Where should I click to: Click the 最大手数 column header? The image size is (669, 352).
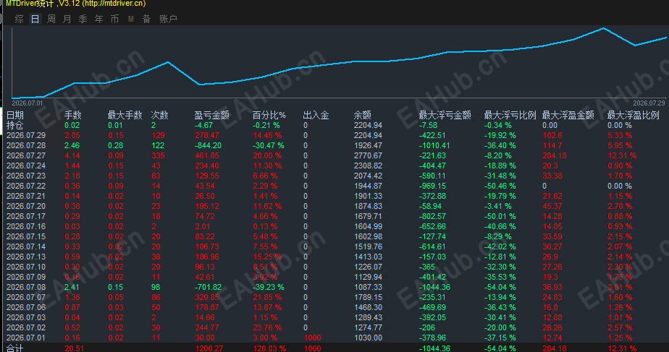coord(125,115)
